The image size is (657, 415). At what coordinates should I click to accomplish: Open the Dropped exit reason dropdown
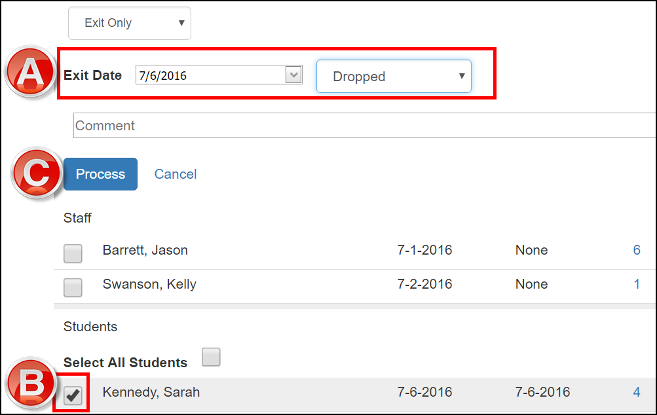(x=394, y=77)
